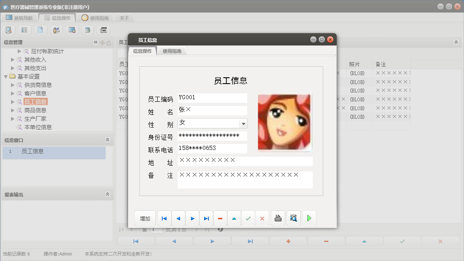Click the print preview magnifier icon
Image resolution: width=464 pixels, height=261 pixels.
[294, 218]
